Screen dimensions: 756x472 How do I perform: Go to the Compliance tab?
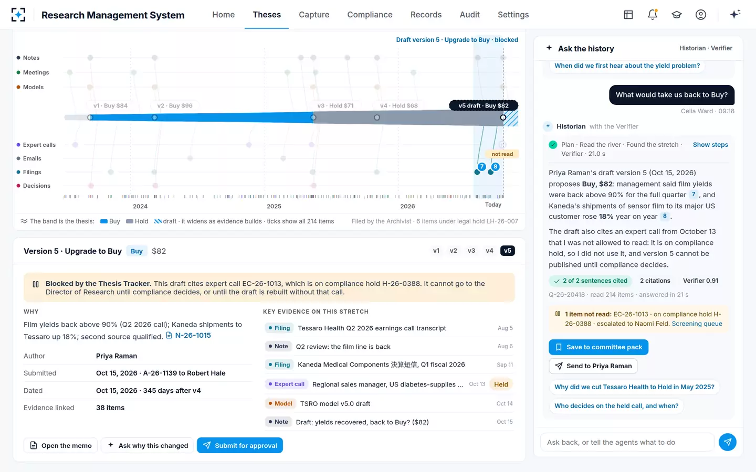pyautogui.click(x=370, y=15)
